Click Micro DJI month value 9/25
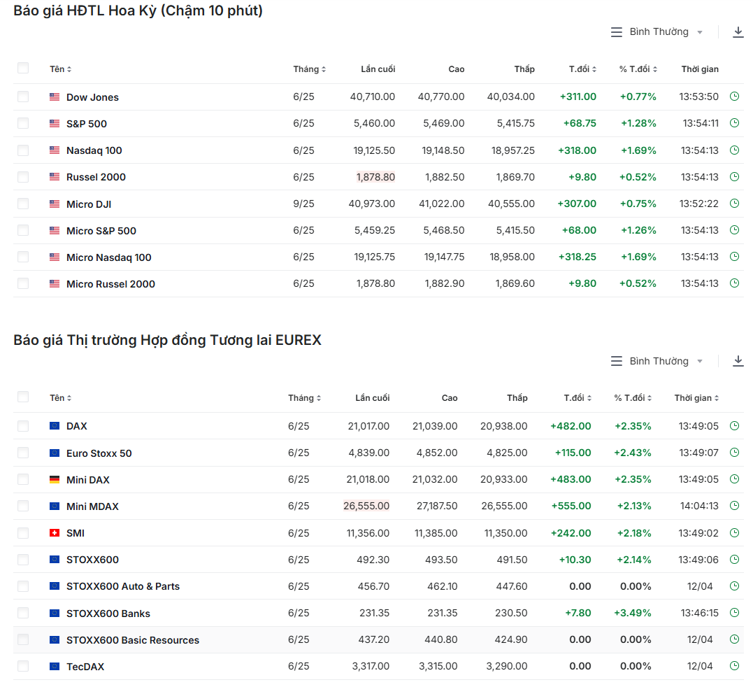The width and height of the screenshot is (753, 687). (x=303, y=204)
